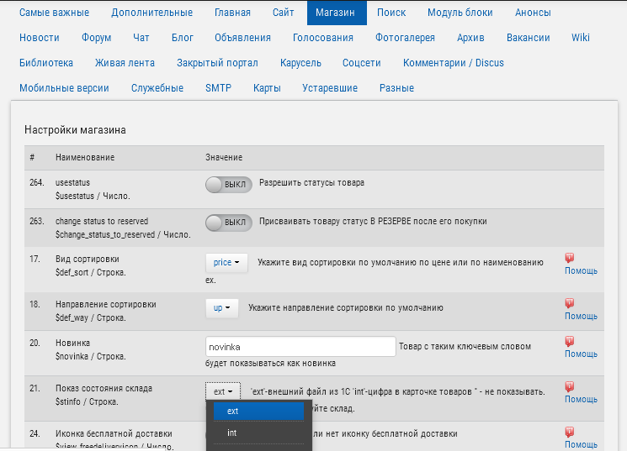The image size is (627, 451).
Task: Click Помощь link in Новинка row
Action: pyautogui.click(x=581, y=354)
